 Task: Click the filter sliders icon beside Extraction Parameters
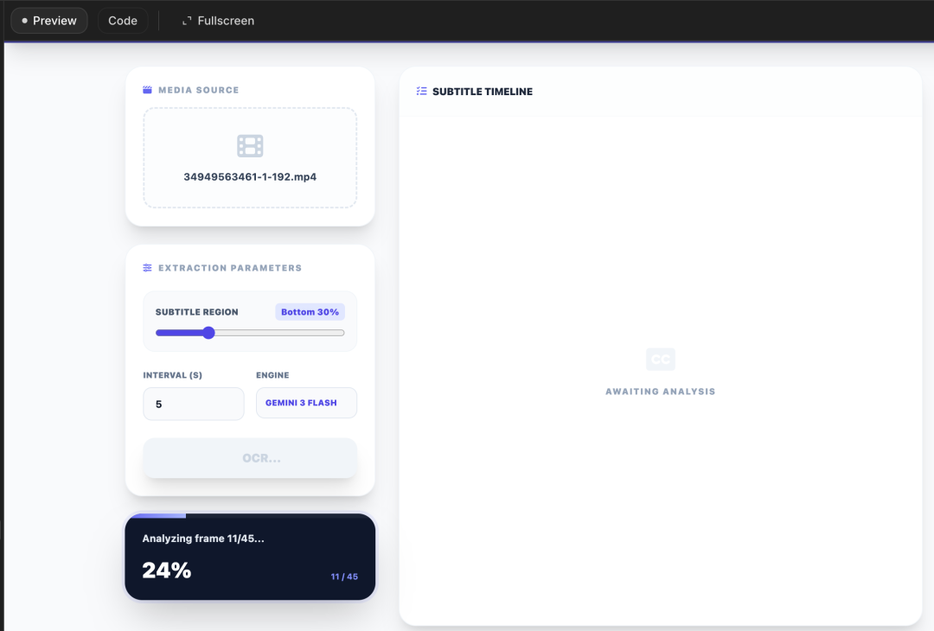(147, 267)
